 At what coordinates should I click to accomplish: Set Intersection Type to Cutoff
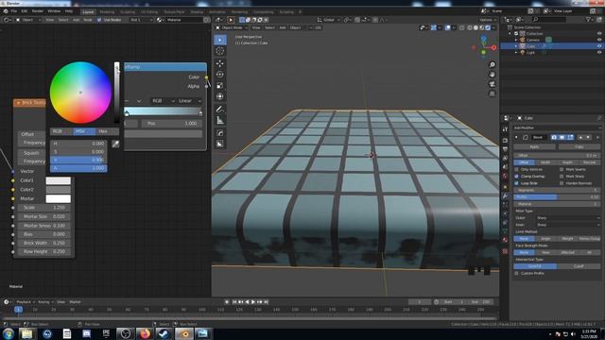tap(579, 266)
